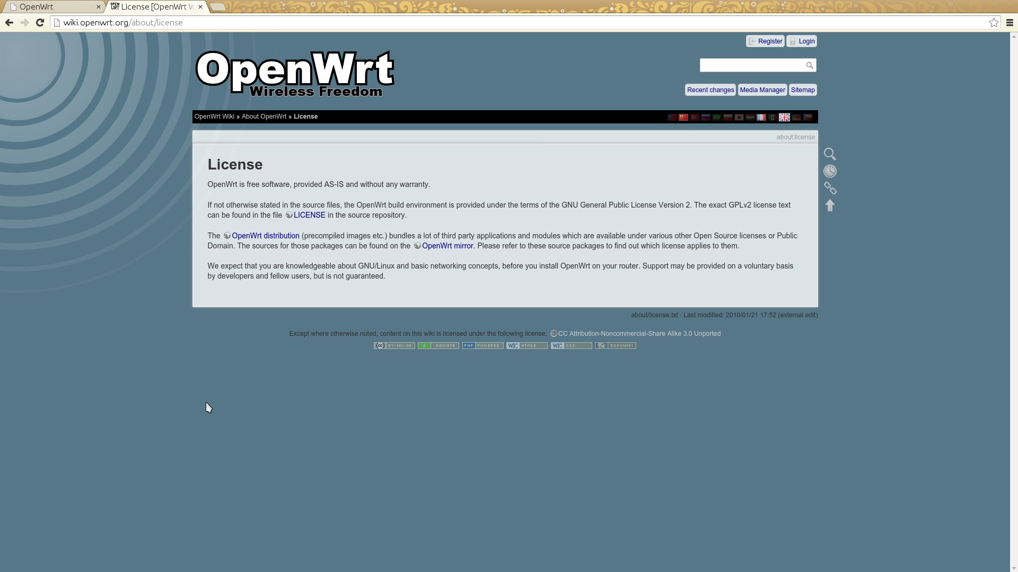Reload the page with the refresh icon

click(40, 22)
